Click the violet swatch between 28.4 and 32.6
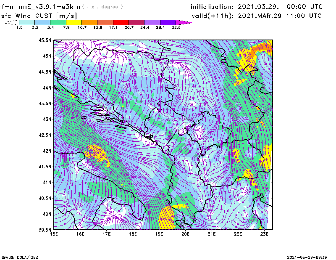This screenshot has height=260, width=336. (x=168, y=22)
